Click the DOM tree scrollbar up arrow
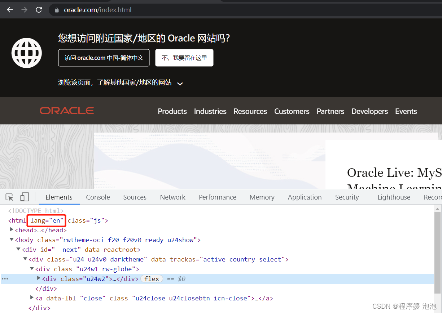The width and height of the screenshot is (442, 313). pos(437,208)
